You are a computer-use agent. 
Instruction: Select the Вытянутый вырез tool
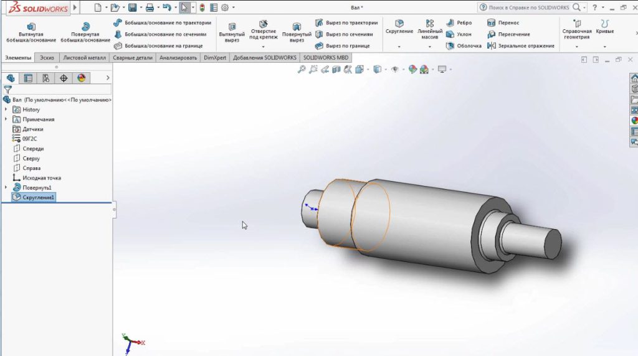232,32
